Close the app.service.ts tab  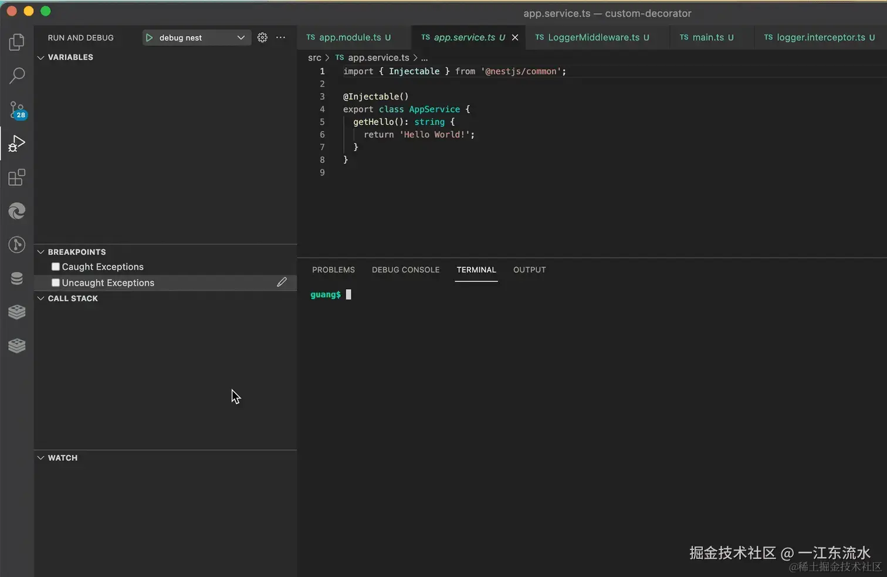515,38
